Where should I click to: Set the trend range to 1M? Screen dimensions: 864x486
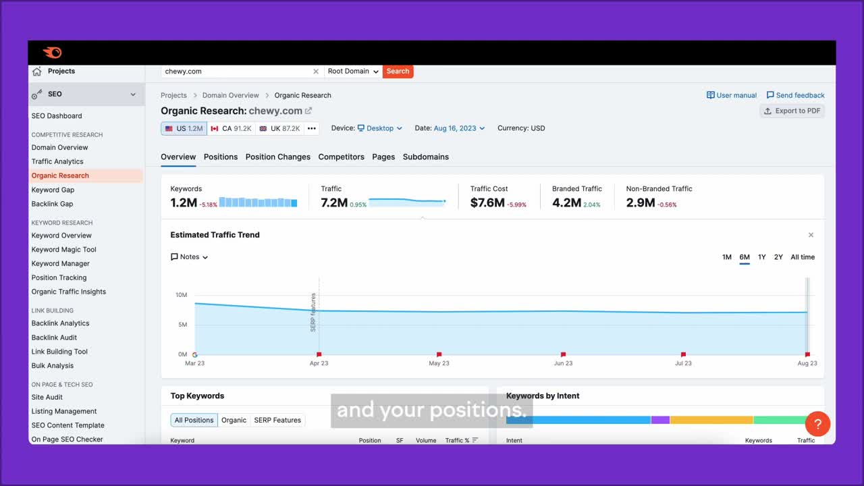coord(727,257)
